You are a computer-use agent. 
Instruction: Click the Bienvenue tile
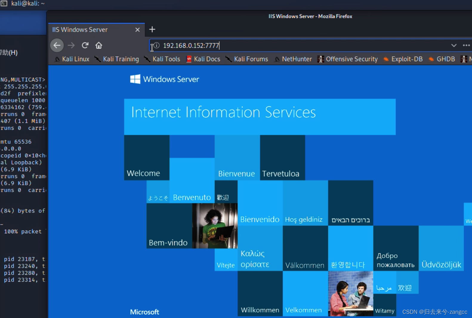(x=237, y=158)
